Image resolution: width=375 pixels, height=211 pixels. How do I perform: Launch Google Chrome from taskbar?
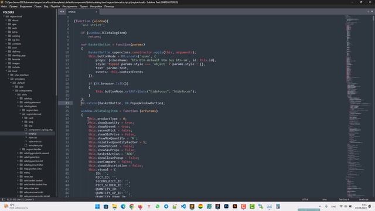click(x=131, y=206)
